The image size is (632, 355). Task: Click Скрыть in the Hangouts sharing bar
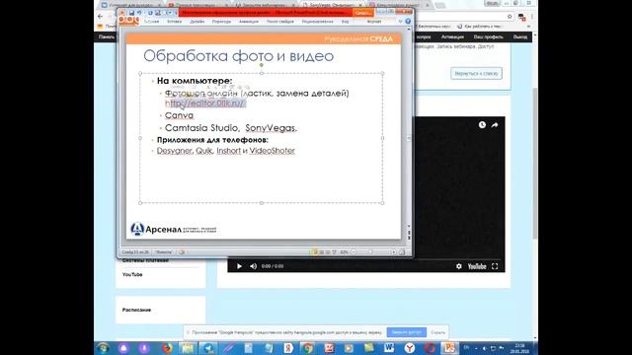pyautogui.click(x=438, y=332)
